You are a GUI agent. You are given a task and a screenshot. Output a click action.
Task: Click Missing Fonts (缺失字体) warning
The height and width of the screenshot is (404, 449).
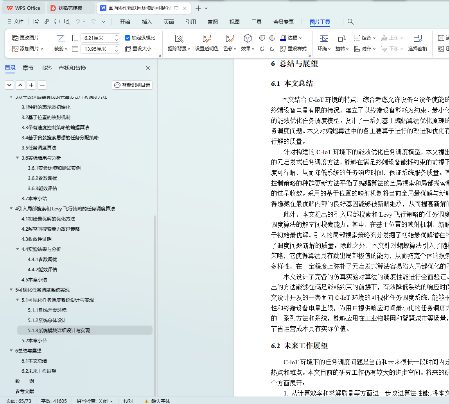(x=157, y=401)
